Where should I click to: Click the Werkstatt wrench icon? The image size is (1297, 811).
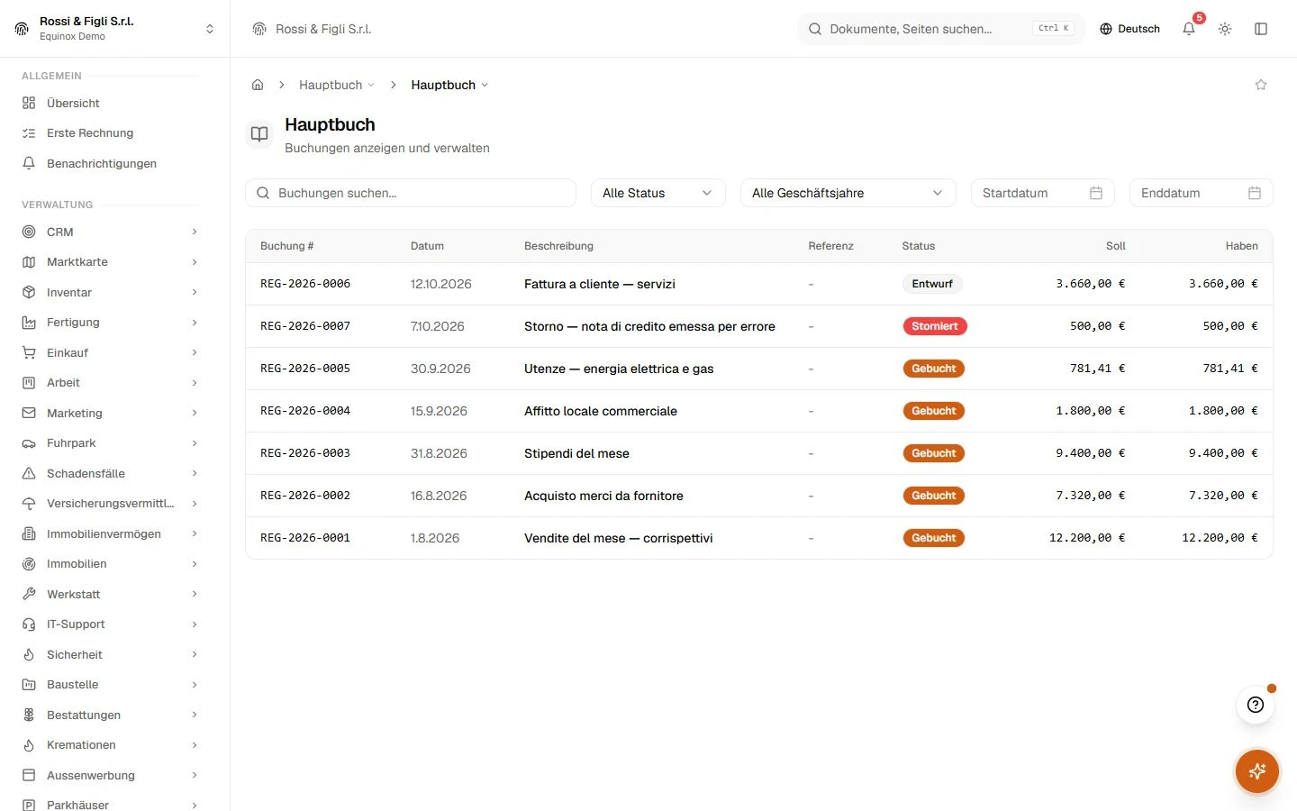click(29, 594)
